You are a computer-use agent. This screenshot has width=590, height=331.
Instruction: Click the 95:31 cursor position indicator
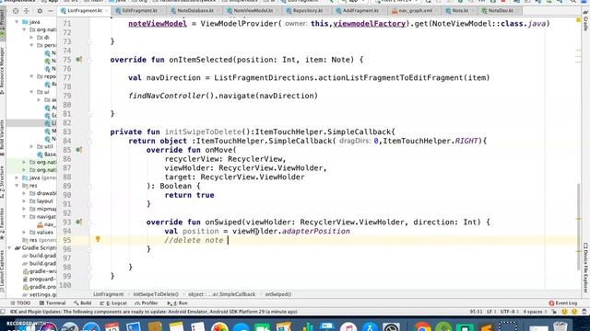pyautogui.click(x=477, y=312)
